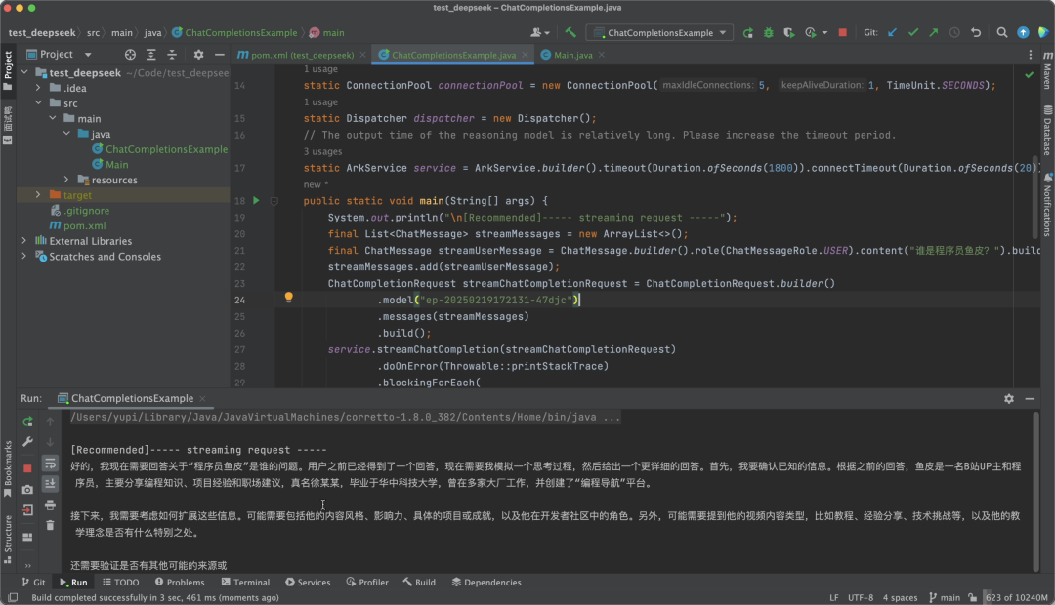Open the Services tool window

pos(308,583)
